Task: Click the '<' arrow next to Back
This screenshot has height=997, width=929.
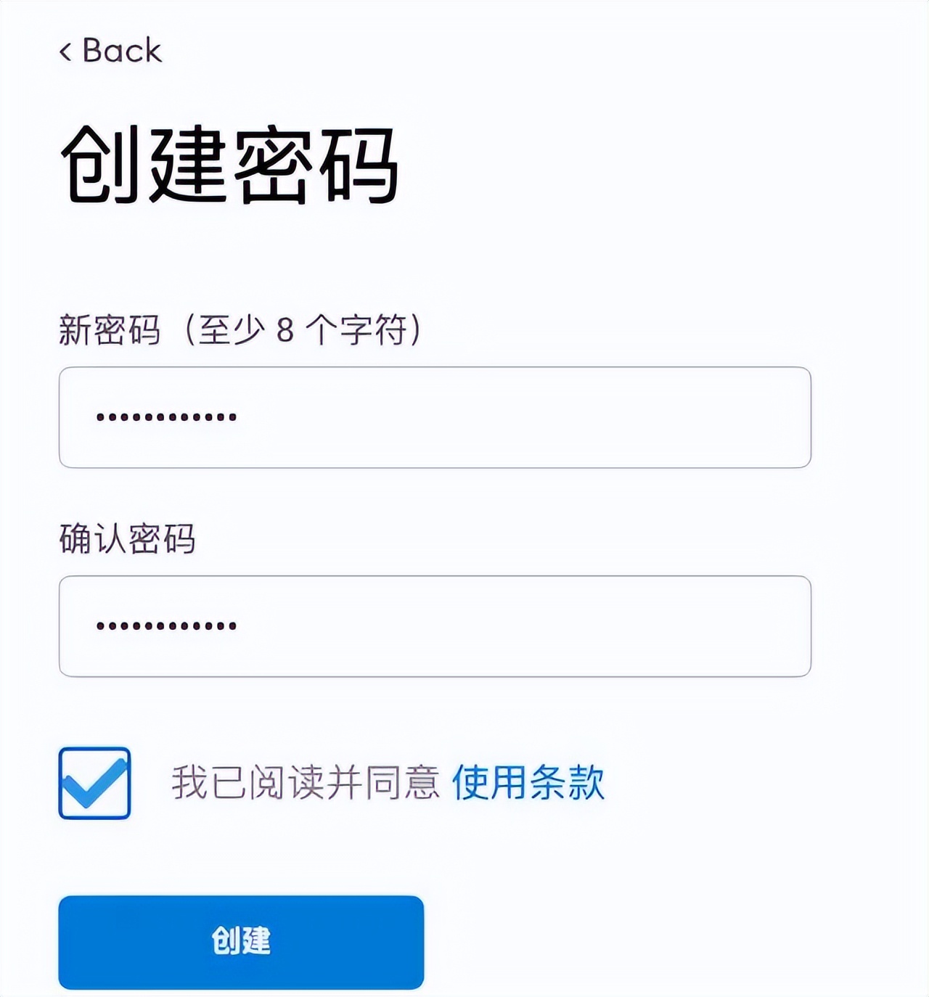Action: (66, 50)
